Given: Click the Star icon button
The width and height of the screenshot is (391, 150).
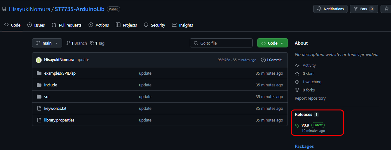Looking at the screenshot, I should (386, 9).
